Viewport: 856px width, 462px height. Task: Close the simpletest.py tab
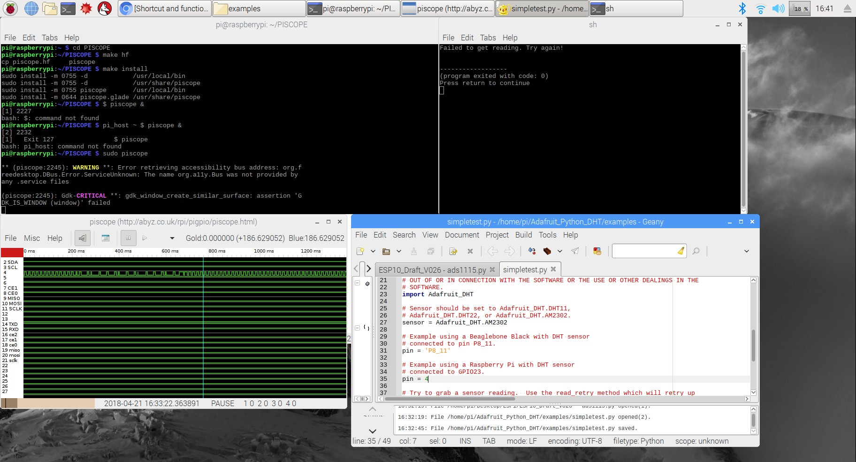pos(553,269)
